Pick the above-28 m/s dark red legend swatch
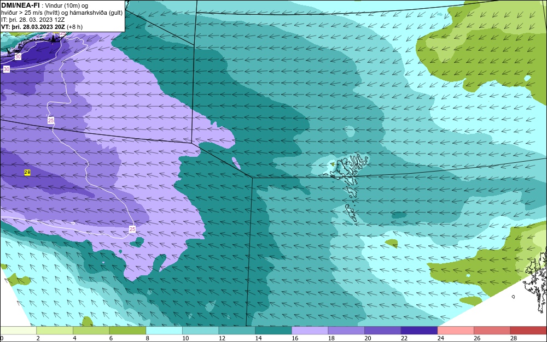Screen dimensions: 547x342 coord(528,331)
